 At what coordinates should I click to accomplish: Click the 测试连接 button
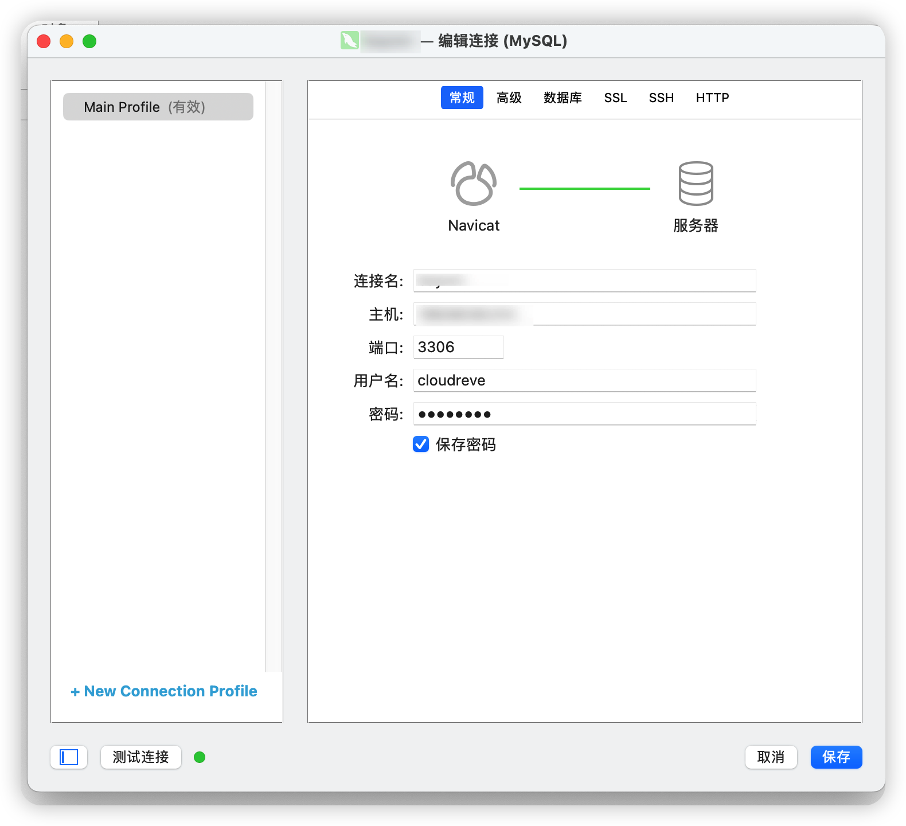coord(141,757)
